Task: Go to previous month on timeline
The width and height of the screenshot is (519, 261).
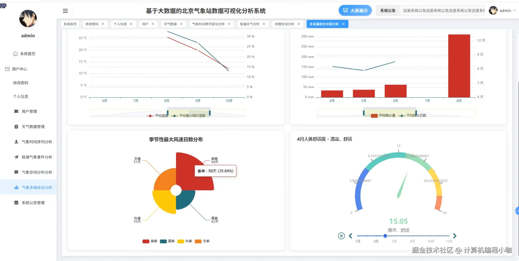Action: click(x=351, y=236)
